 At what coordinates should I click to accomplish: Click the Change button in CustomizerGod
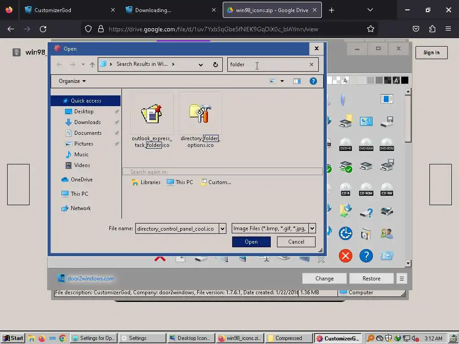click(325, 279)
